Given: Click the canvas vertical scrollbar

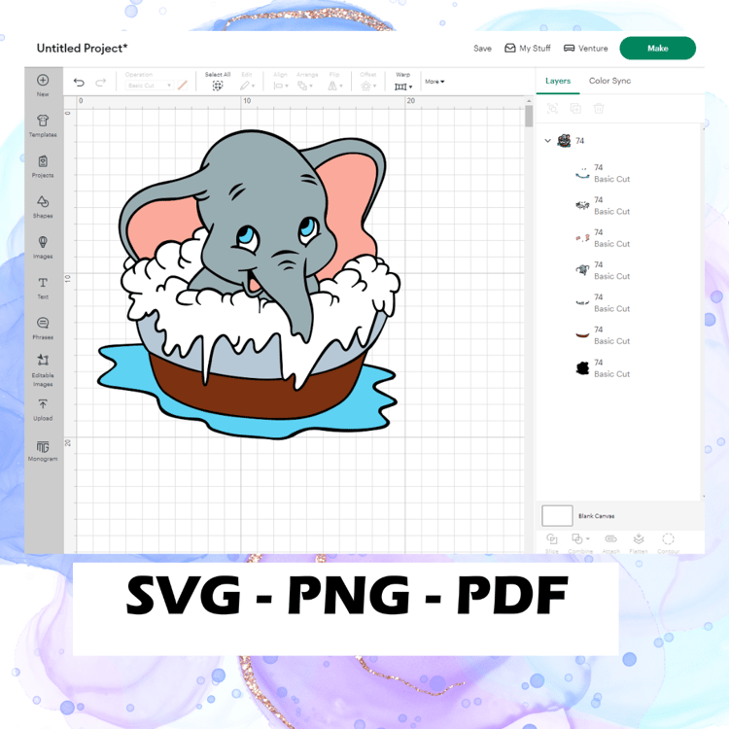Looking at the screenshot, I should (529, 117).
